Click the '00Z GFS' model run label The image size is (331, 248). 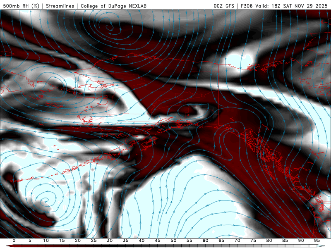[224, 6]
